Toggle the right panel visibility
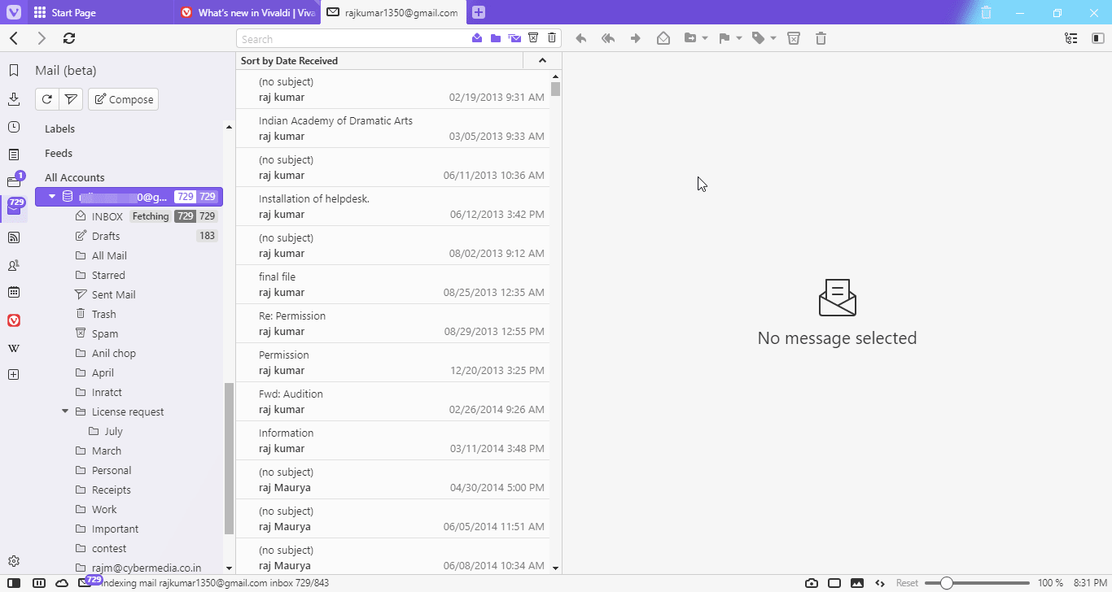Viewport: 1112px width, 592px height. point(1098,37)
